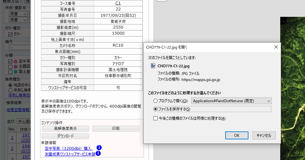Viewport: 305px width, 160px height.
Task: Click the ダウンロード button
Action: point(65,136)
